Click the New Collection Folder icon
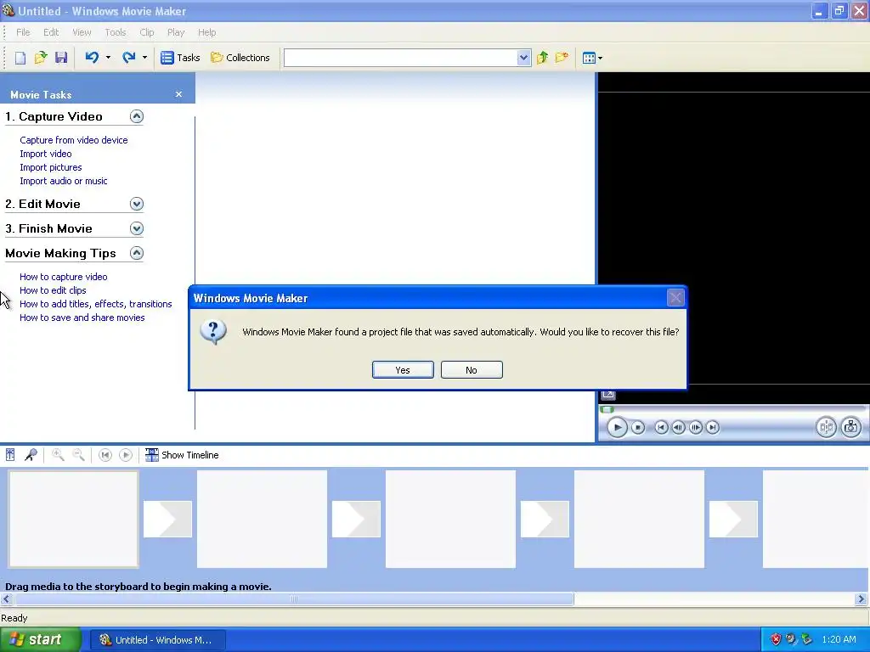 click(562, 58)
